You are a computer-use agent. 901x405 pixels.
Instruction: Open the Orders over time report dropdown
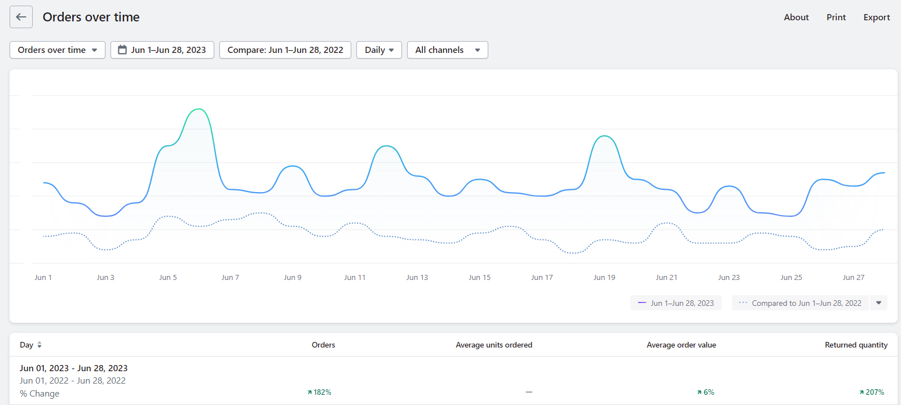click(58, 50)
